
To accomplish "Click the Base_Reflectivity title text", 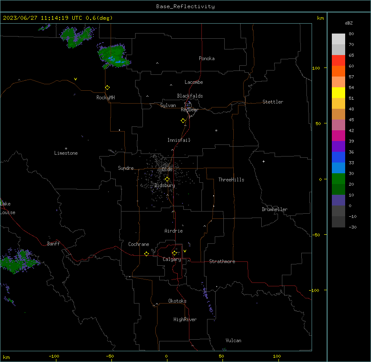I will pos(185,6).
